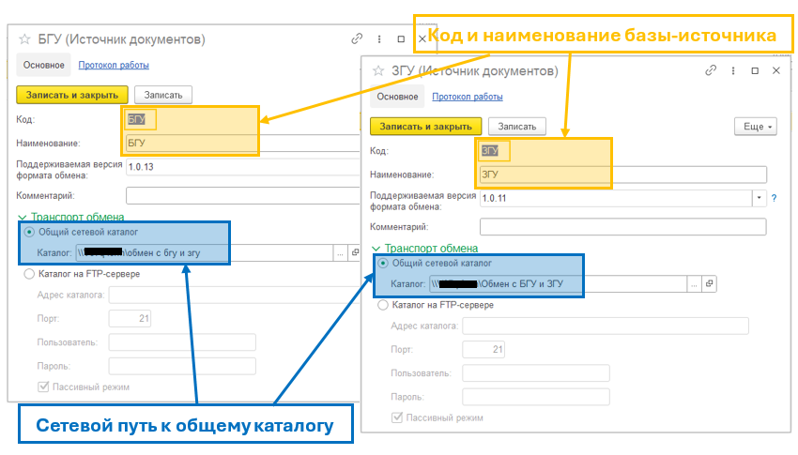This screenshot has height=455, width=798.
Task: Focus format version field 1.0.11
Action: click(x=616, y=198)
